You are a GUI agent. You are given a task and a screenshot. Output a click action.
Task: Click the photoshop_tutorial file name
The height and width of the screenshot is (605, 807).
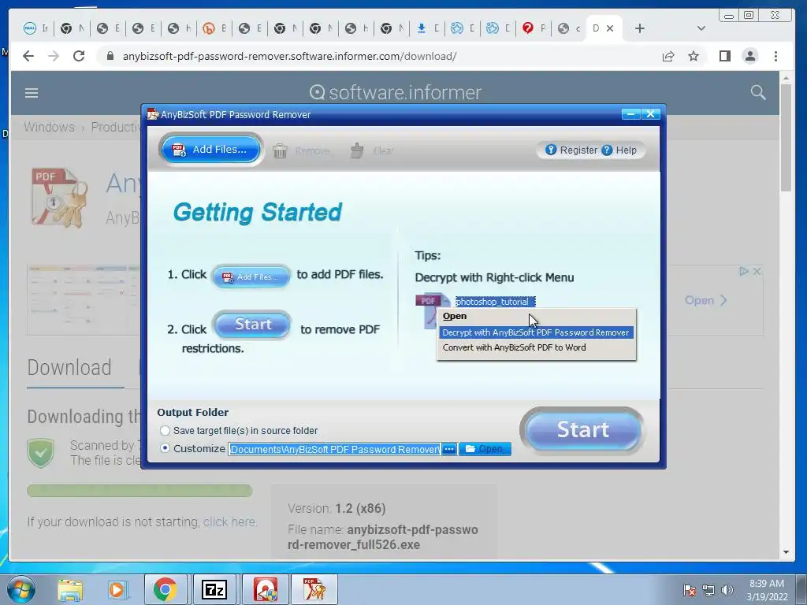[495, 302]
